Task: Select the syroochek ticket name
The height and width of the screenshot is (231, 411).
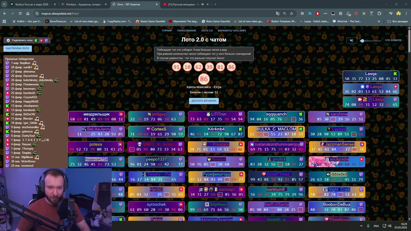Action: coord(156,204)
